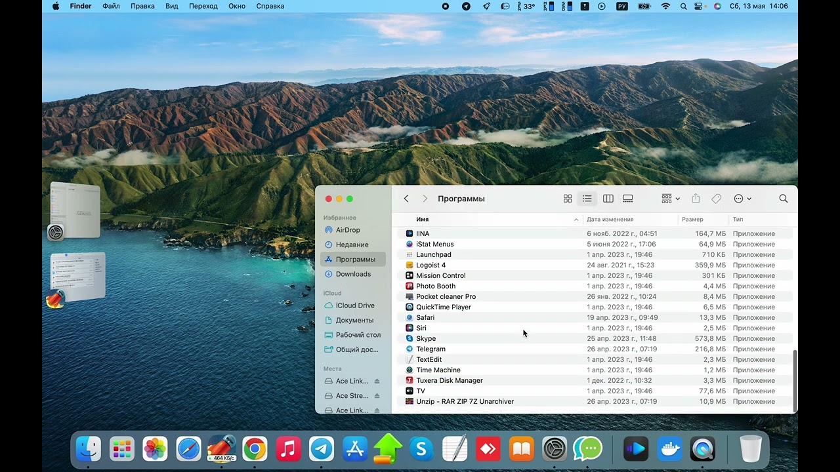Select the IINA application row
Image resolution: width=840 pixels, height=472 pixels.
coord(595,233)
